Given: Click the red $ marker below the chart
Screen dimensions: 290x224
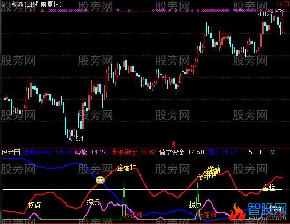Looking at the screenshot, I should click(174, 144).
